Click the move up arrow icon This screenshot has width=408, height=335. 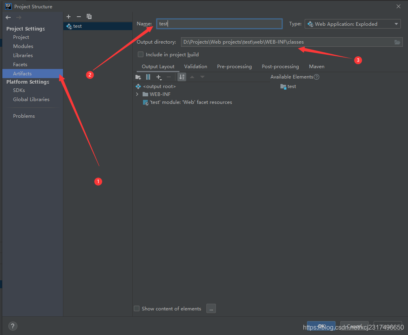[192, 77]
